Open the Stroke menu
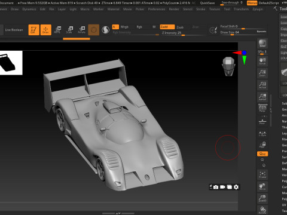This screenshot has height=215, width=287. tap(200, 9)
